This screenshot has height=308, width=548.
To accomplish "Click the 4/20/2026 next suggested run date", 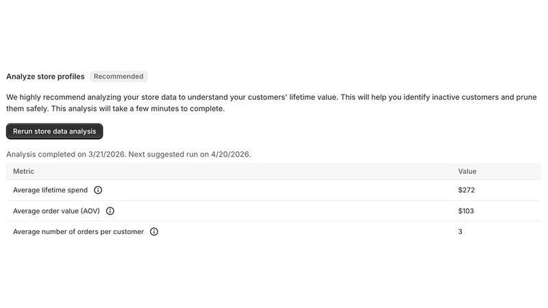I will (x=230, y=155).
